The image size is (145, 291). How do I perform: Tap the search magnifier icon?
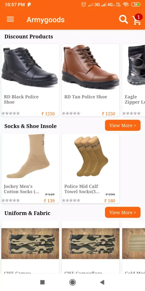(x=123, y=19)
